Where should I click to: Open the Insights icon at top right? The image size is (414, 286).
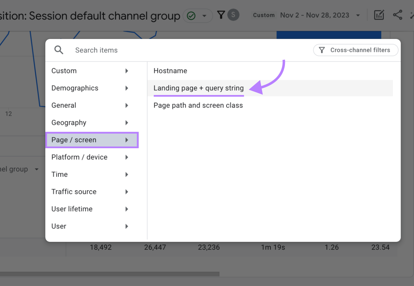click(x=412, y=15)
